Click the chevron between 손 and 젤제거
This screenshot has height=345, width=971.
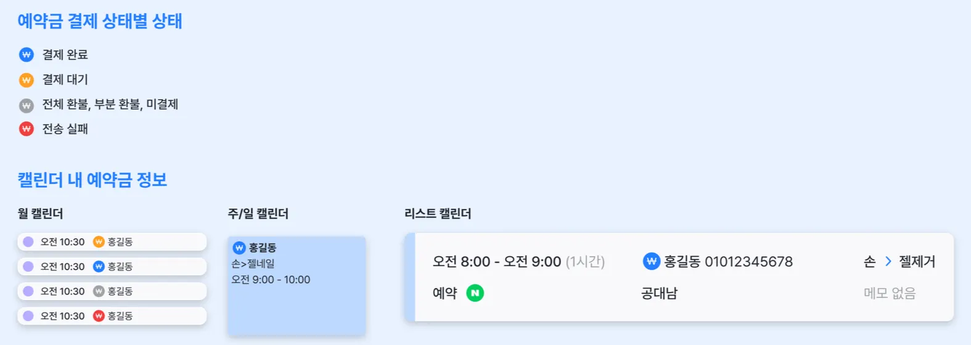pos(888,261)
